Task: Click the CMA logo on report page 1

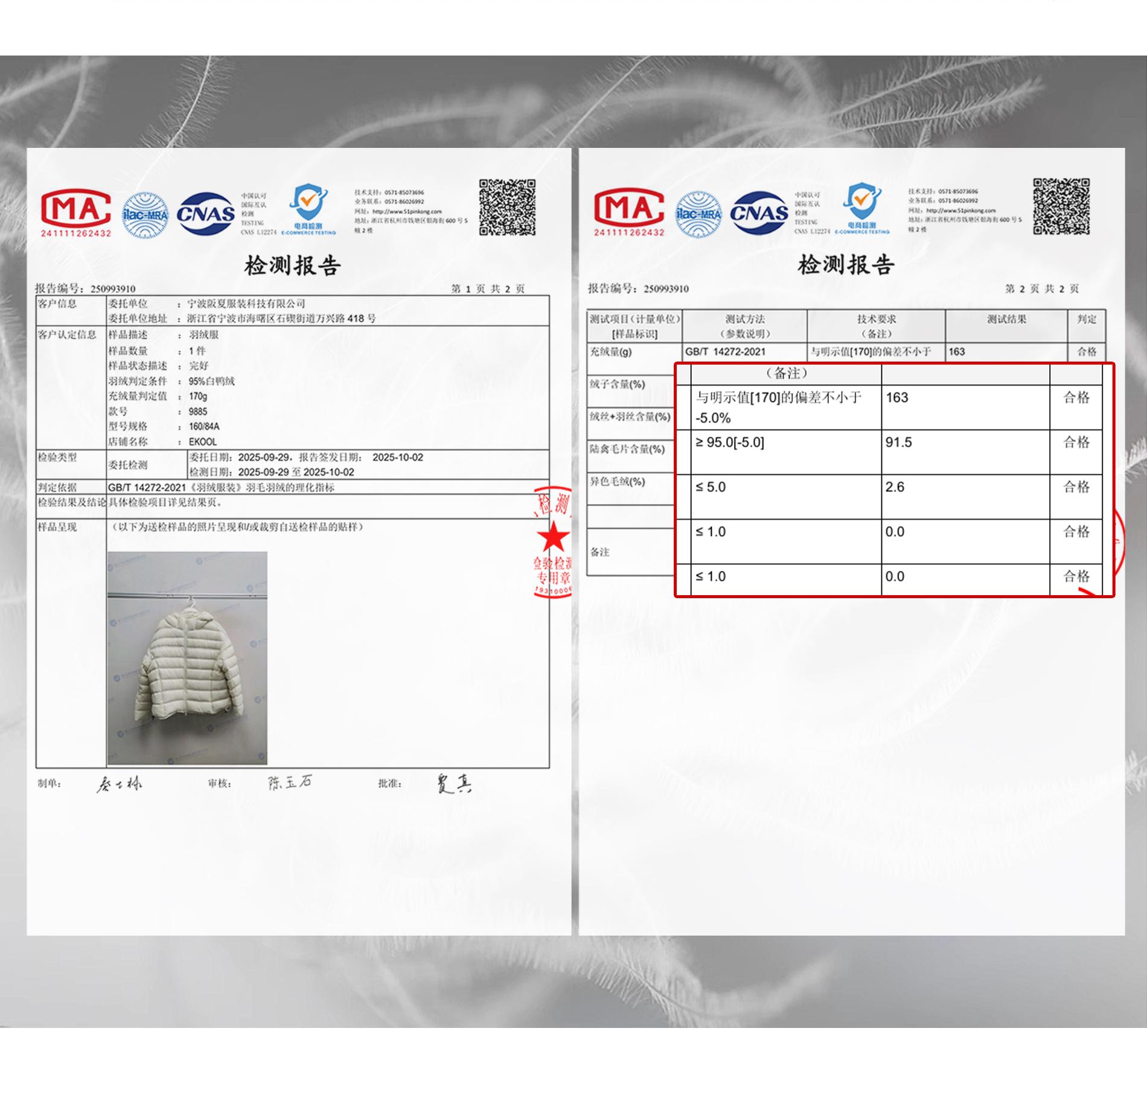Action: (76, 214)
